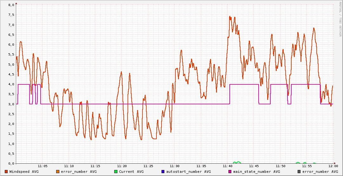Click the red arrow atop the y-axis
Image resolution: width=343 pixels, height=176 pixels.
[16, 3]
